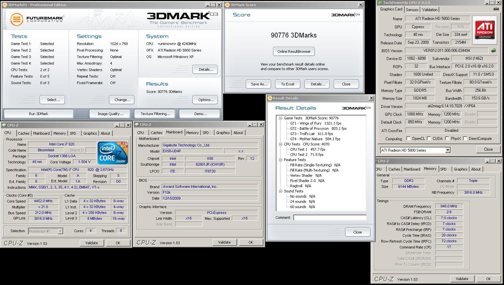Click Select under the Tests section
The width and height of the screenshot is (504, 285).
(x=52, y=100)
